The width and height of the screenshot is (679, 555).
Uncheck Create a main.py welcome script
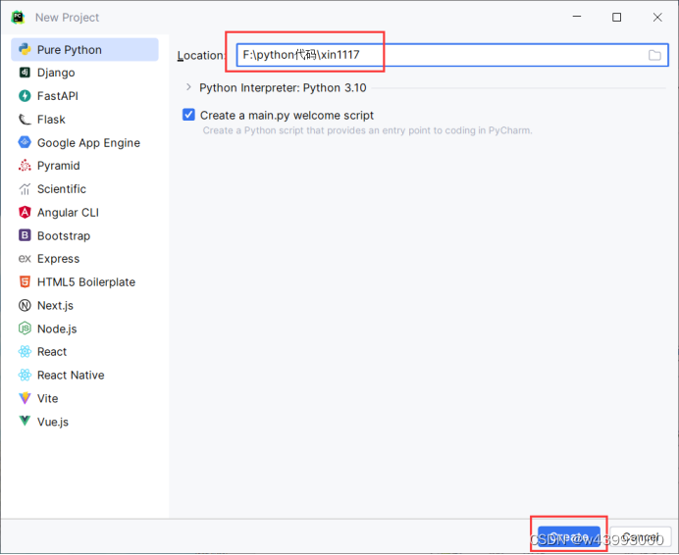188,115
